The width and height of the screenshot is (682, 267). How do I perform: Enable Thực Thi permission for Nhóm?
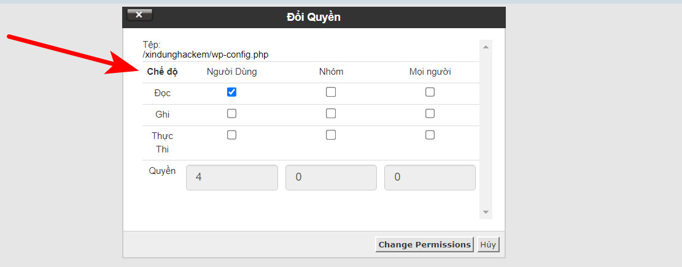[x=331, y=135]
